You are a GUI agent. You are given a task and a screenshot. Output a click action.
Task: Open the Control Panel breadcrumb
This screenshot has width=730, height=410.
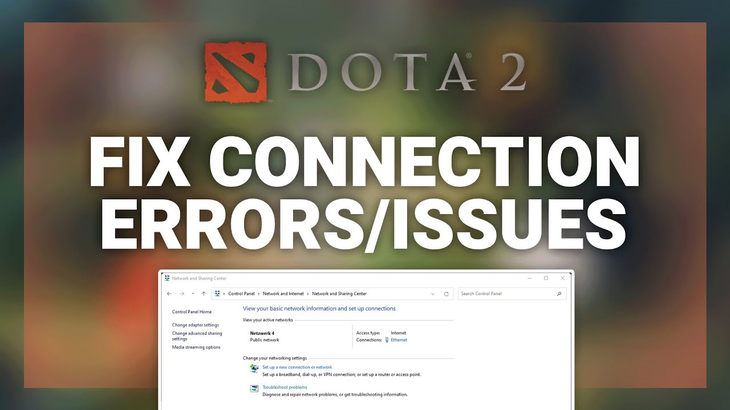click(x=241, y=294)
